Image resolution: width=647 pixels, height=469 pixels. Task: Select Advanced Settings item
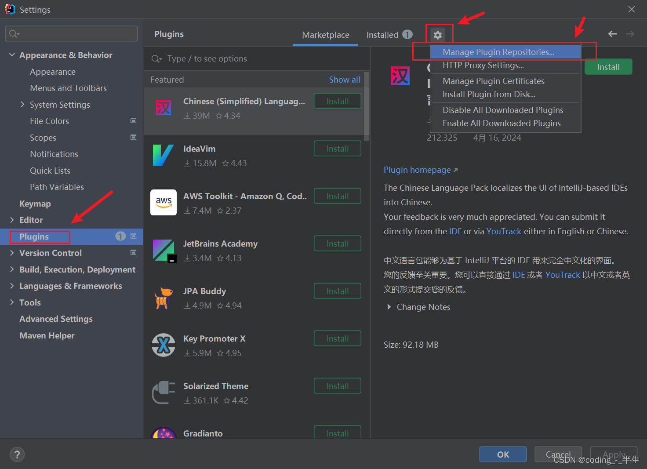click(56, 319)
